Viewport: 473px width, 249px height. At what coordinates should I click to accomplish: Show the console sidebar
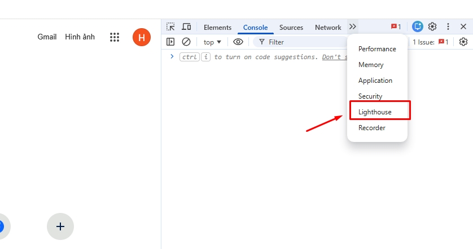(170, 42)
